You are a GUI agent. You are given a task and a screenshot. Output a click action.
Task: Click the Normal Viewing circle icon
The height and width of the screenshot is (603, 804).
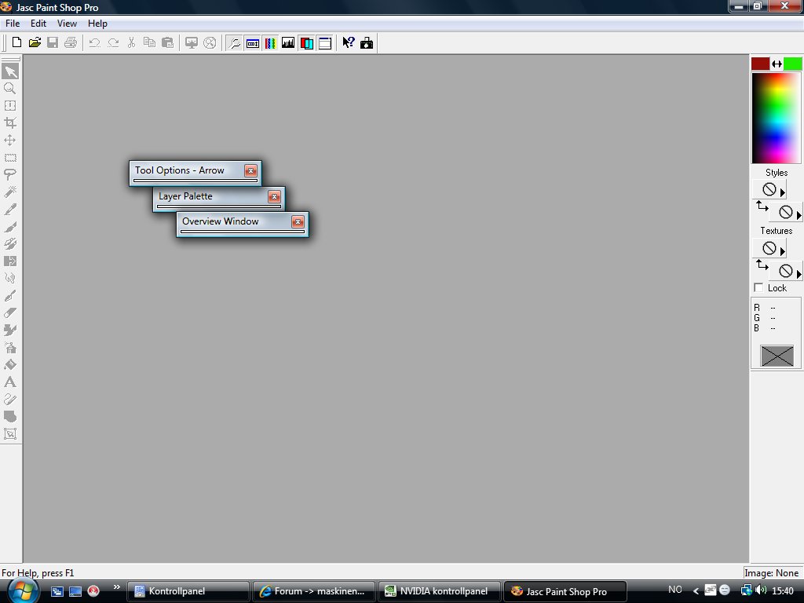tap(210, 42)
